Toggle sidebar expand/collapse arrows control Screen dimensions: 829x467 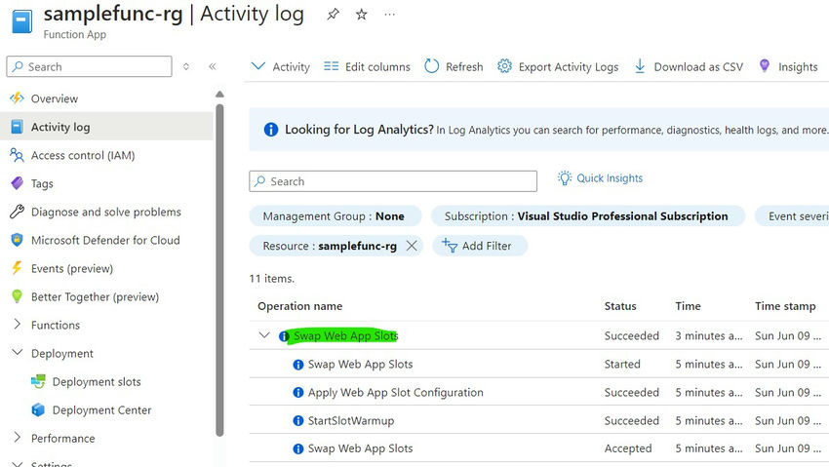coord(186,66)
